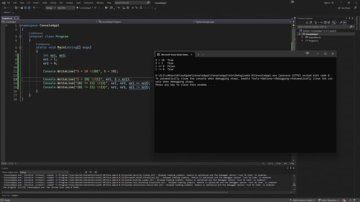Click the Home icon in Solution Explorer
The width and height of the screenshot is (360, 202).
click(x=307, y=22)
